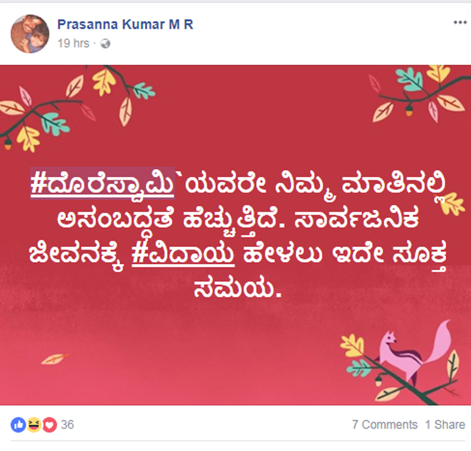Click the Haha laughing reaction icon
Screen dimensions: 471x451
pyautogui.click(x=34, y=425)
